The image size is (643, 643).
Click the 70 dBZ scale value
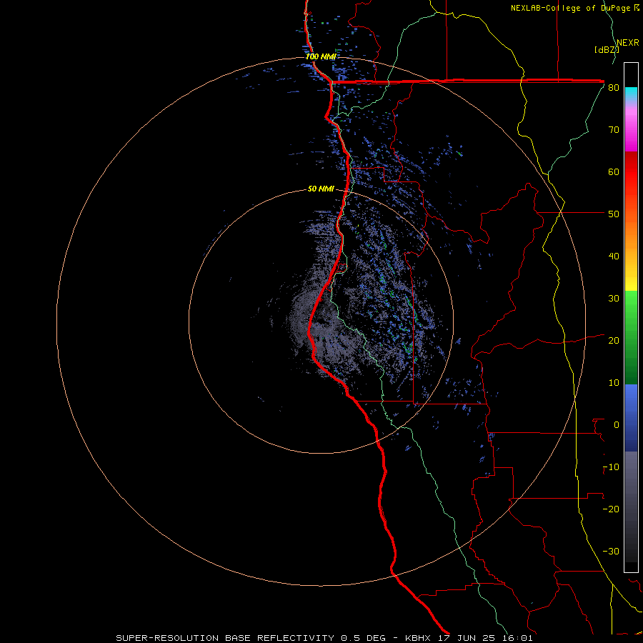pos(614,130)
